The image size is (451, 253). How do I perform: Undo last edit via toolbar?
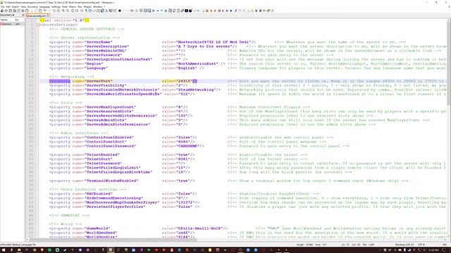pos(45,11)
